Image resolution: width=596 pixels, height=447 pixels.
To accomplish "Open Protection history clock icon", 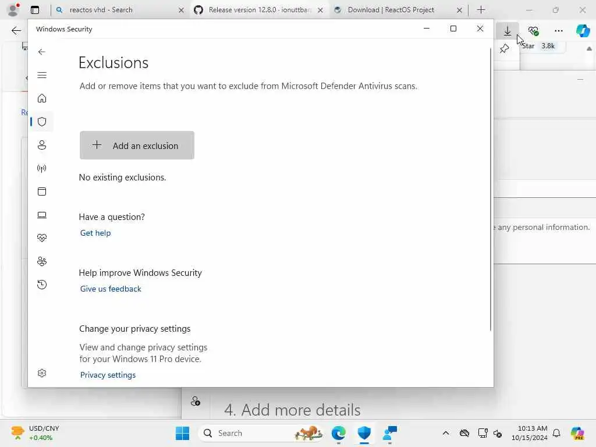I will (42, 285).
